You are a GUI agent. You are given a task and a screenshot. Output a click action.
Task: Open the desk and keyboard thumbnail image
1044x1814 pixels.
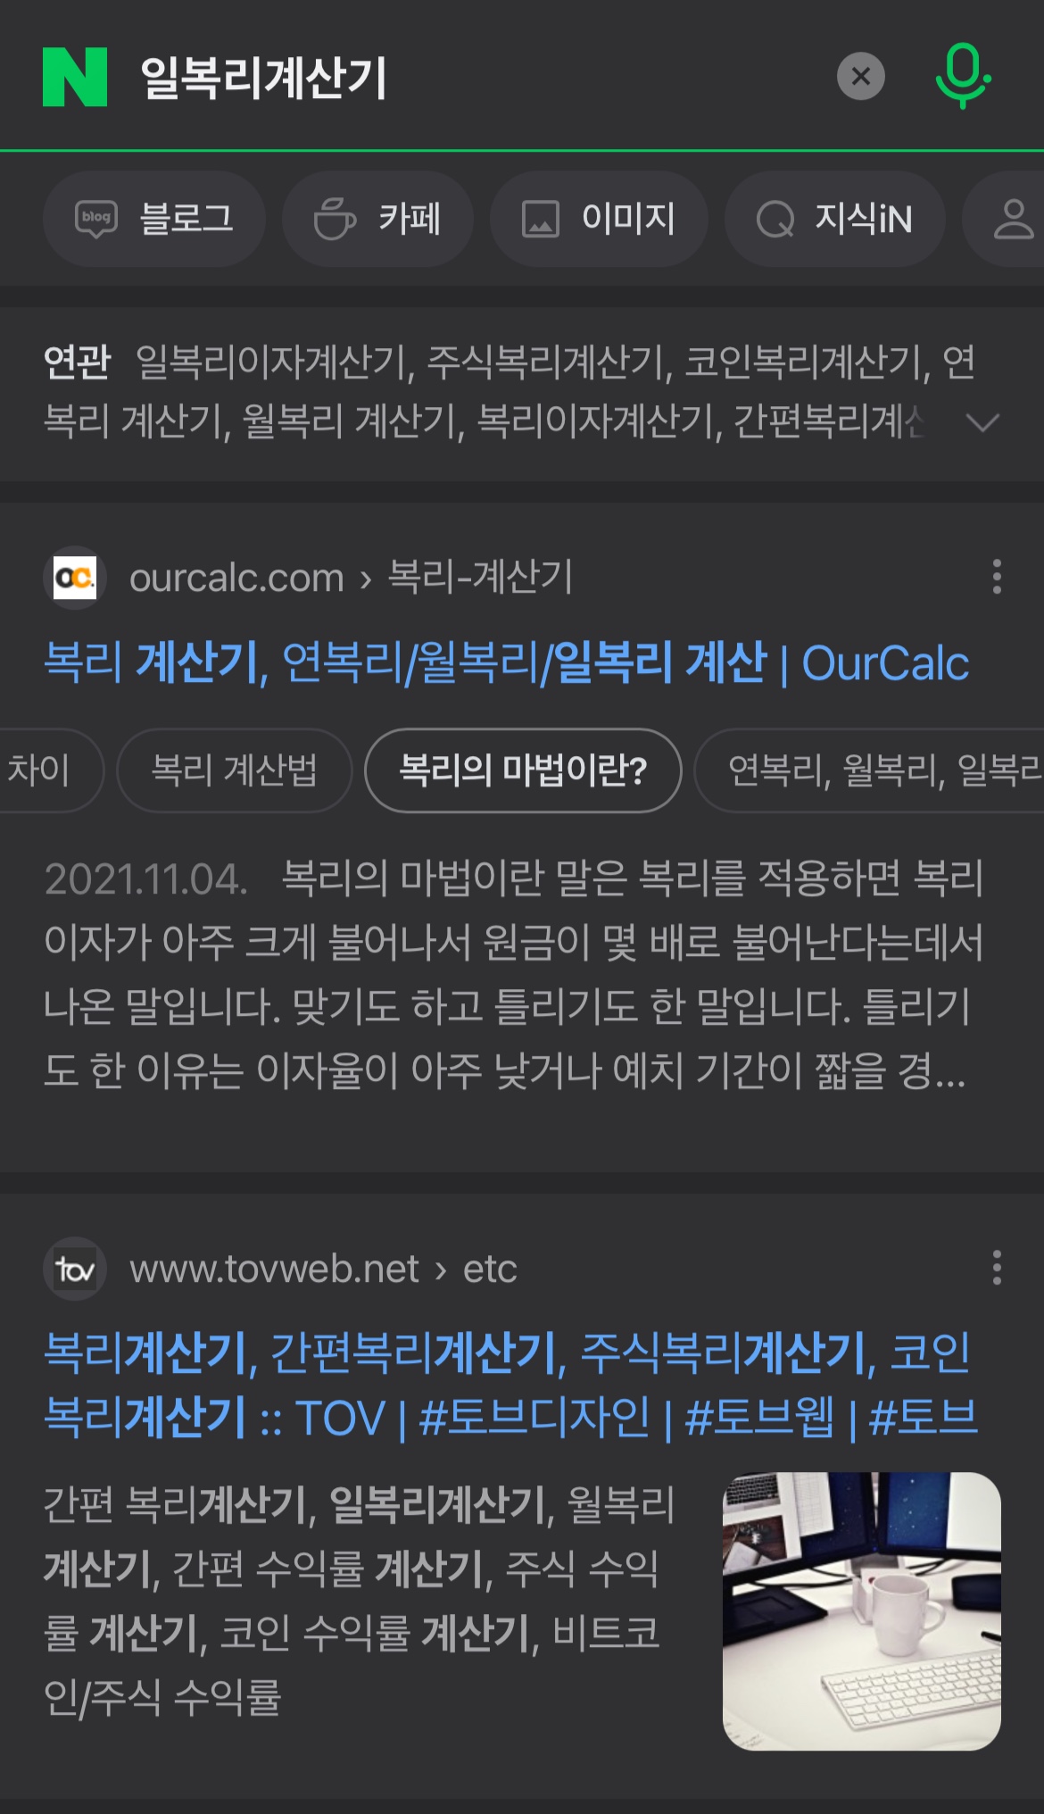pyautogui.click(x=861, y=1610)
